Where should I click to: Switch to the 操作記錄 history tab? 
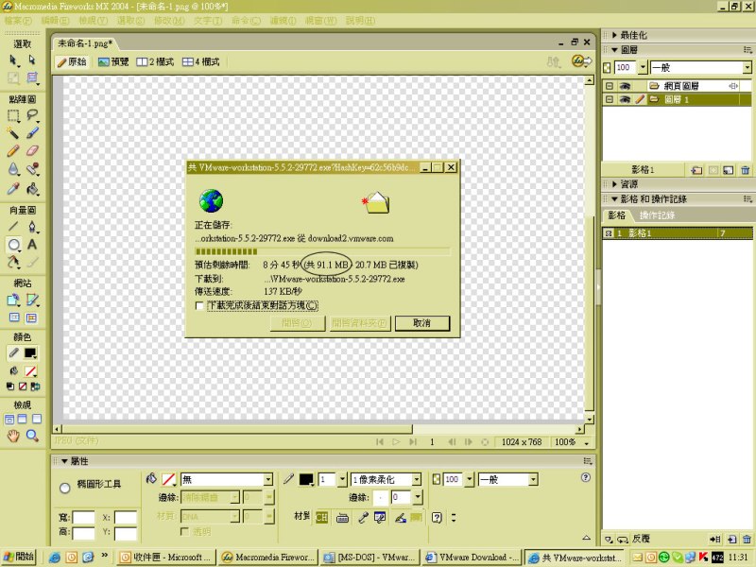point(658,215)
